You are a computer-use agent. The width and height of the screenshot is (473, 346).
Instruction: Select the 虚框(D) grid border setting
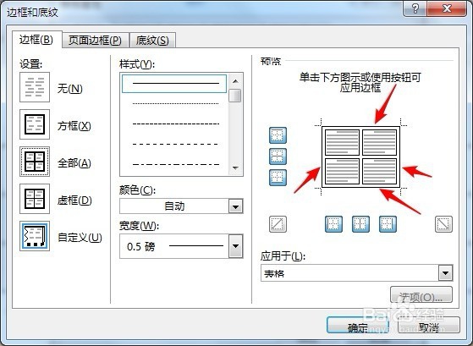pyautogui.click(x=35, y=199)
